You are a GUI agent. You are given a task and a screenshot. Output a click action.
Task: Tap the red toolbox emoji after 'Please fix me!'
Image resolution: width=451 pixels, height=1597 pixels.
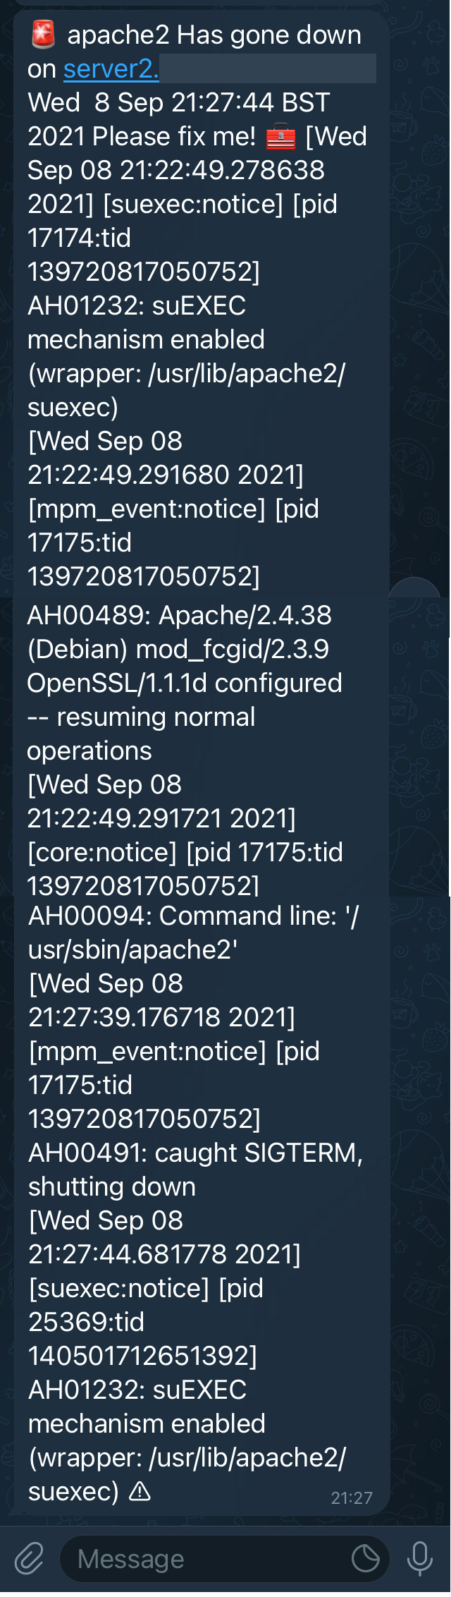[x=281, y=137]
